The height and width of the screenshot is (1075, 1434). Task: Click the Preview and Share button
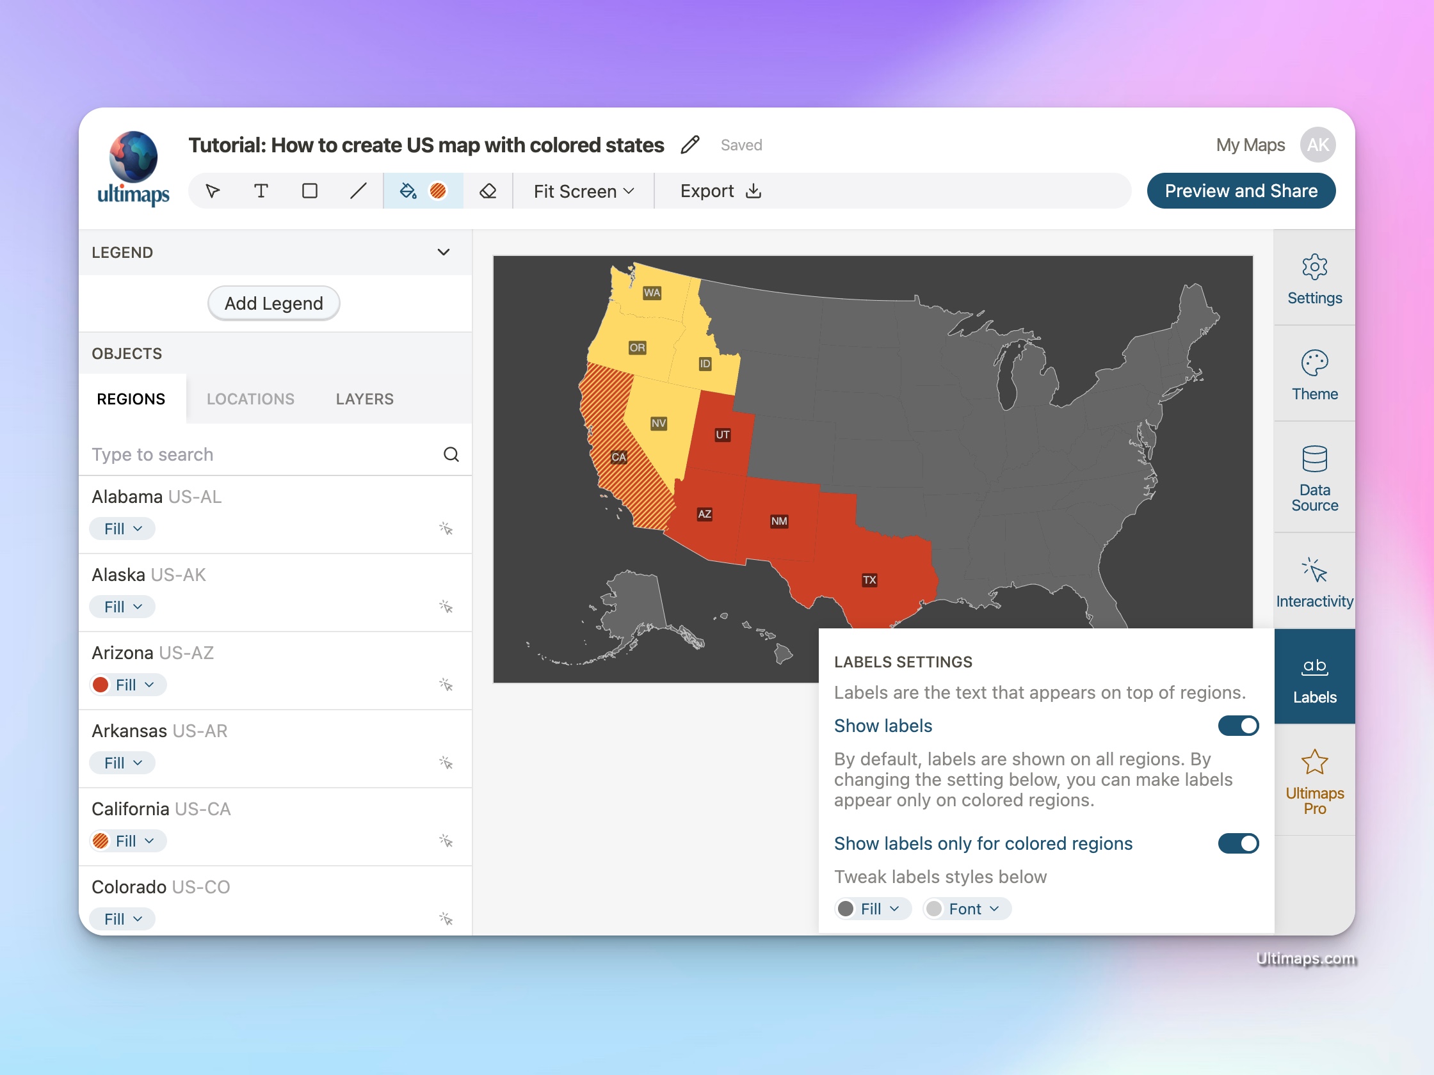click(1241, 189)
